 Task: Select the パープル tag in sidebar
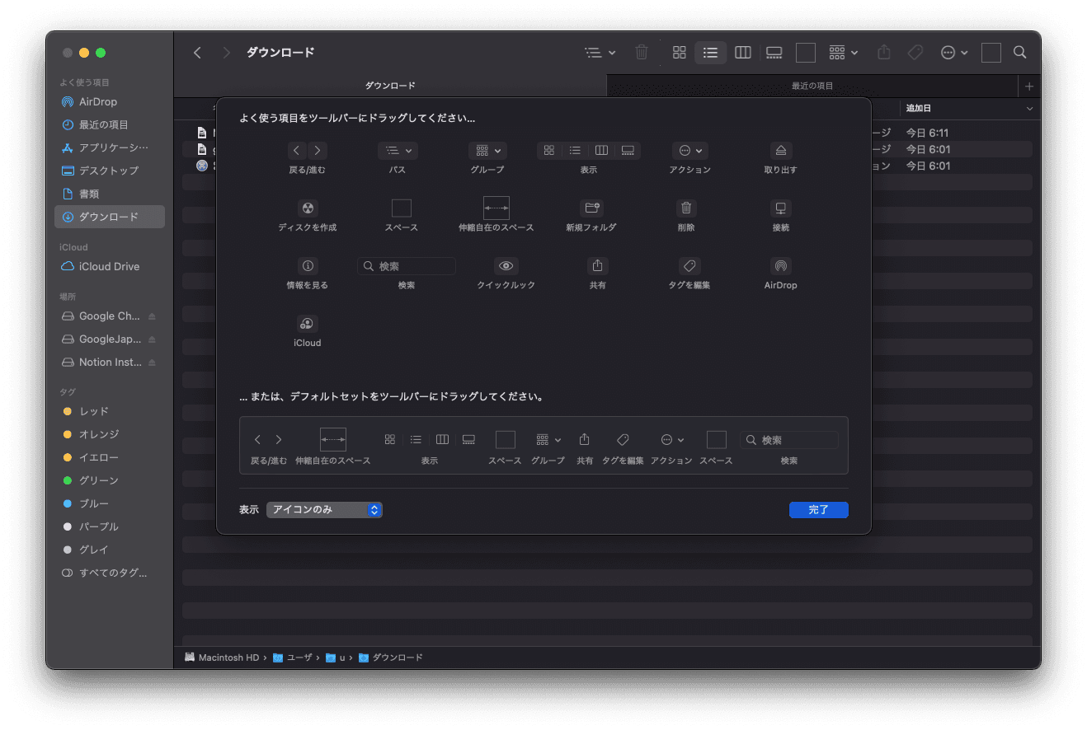[x=110, y=526]
